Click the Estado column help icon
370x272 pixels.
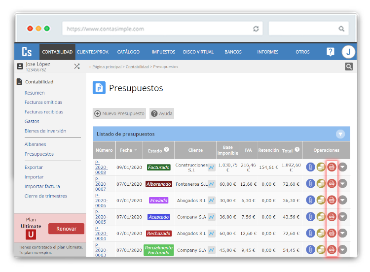[x=166, y=150]
